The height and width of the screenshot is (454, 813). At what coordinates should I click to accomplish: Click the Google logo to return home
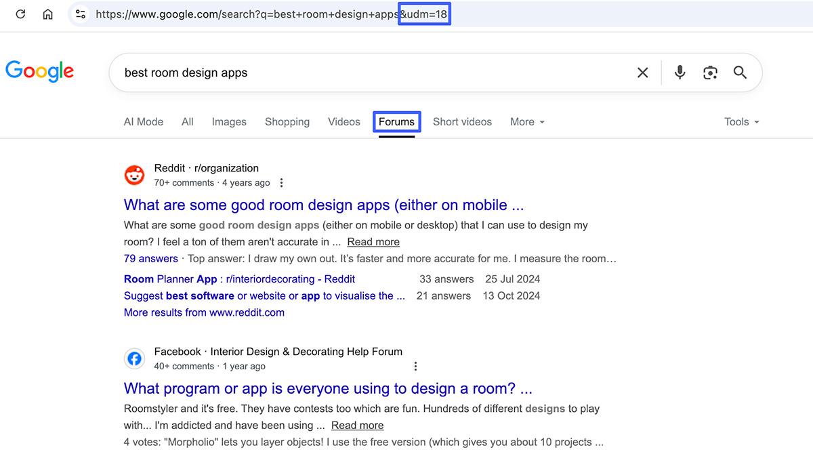tap(39, 71)
